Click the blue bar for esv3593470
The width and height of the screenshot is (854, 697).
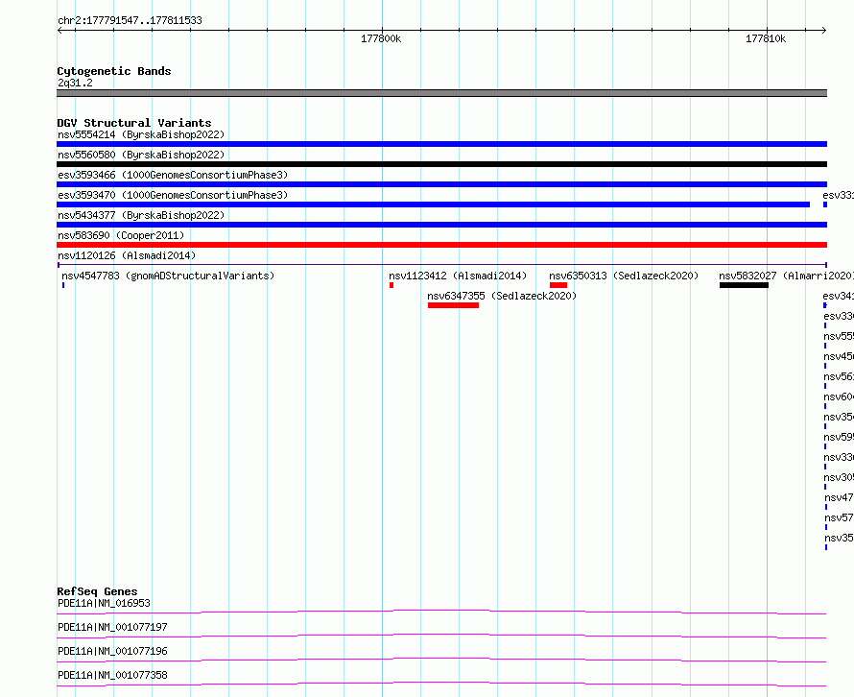coord(433,204)
